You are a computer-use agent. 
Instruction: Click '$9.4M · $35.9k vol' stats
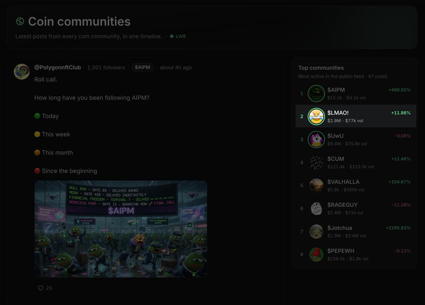point(347,144)
